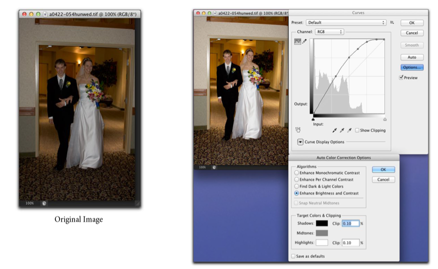438x269 pixels.
Task: Open the Curves preset options menu icon
Action: click(392, 22)
